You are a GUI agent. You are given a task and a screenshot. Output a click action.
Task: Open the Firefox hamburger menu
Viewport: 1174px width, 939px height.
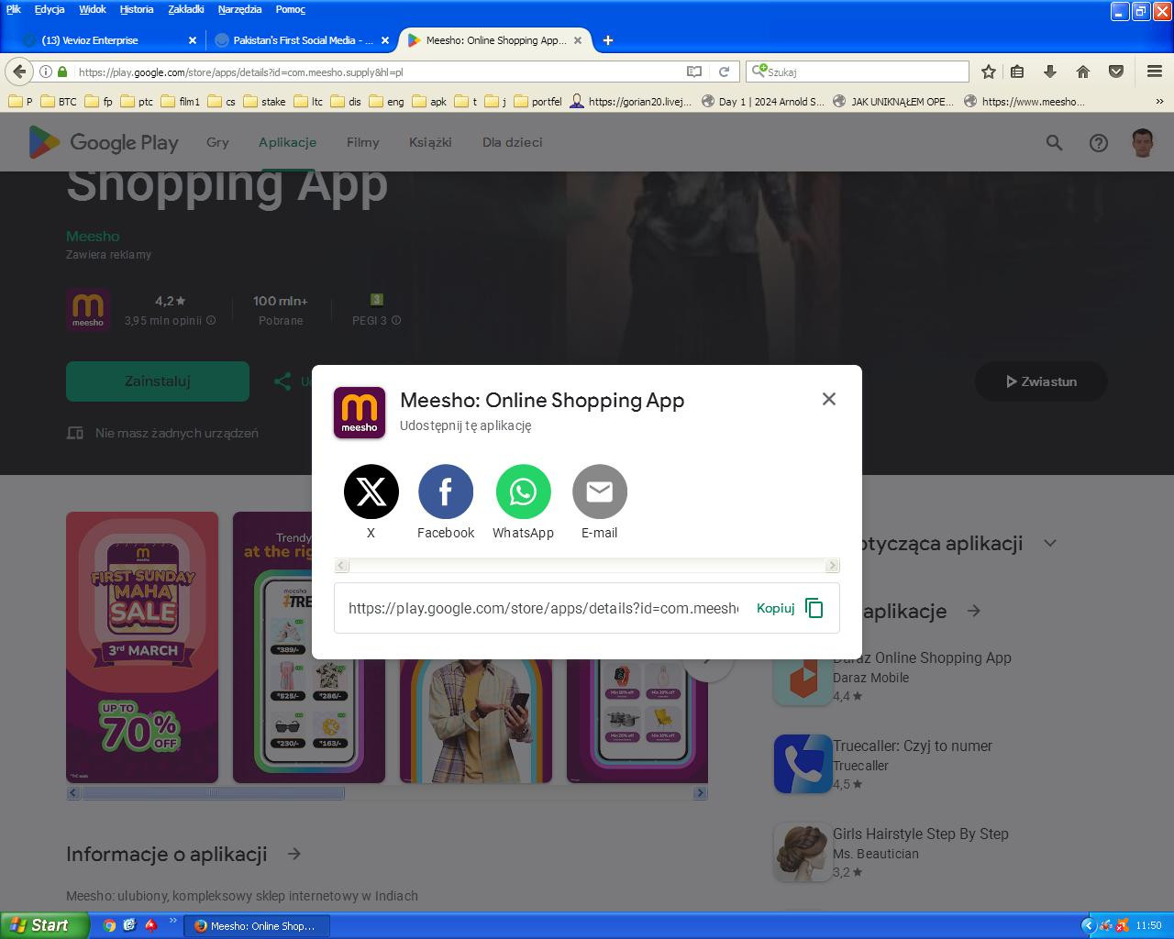pyautogui.click(x=1154, y=72)
